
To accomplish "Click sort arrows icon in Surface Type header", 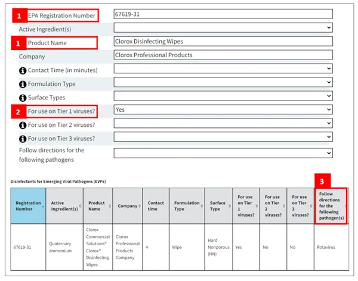I will pos(230,206).
